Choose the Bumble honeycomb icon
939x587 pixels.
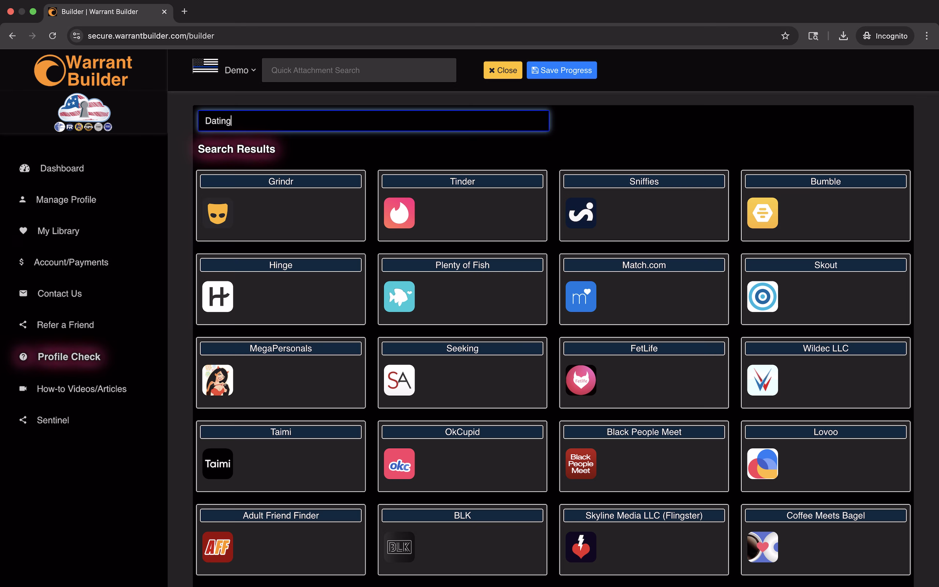[762, 213]
